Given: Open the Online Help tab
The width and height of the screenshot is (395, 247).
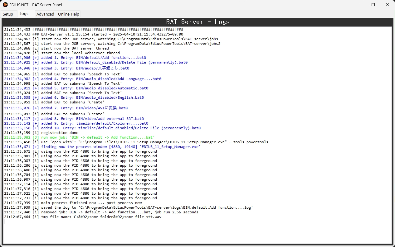Looking at the screenshot, I should [x=68, y=14].
